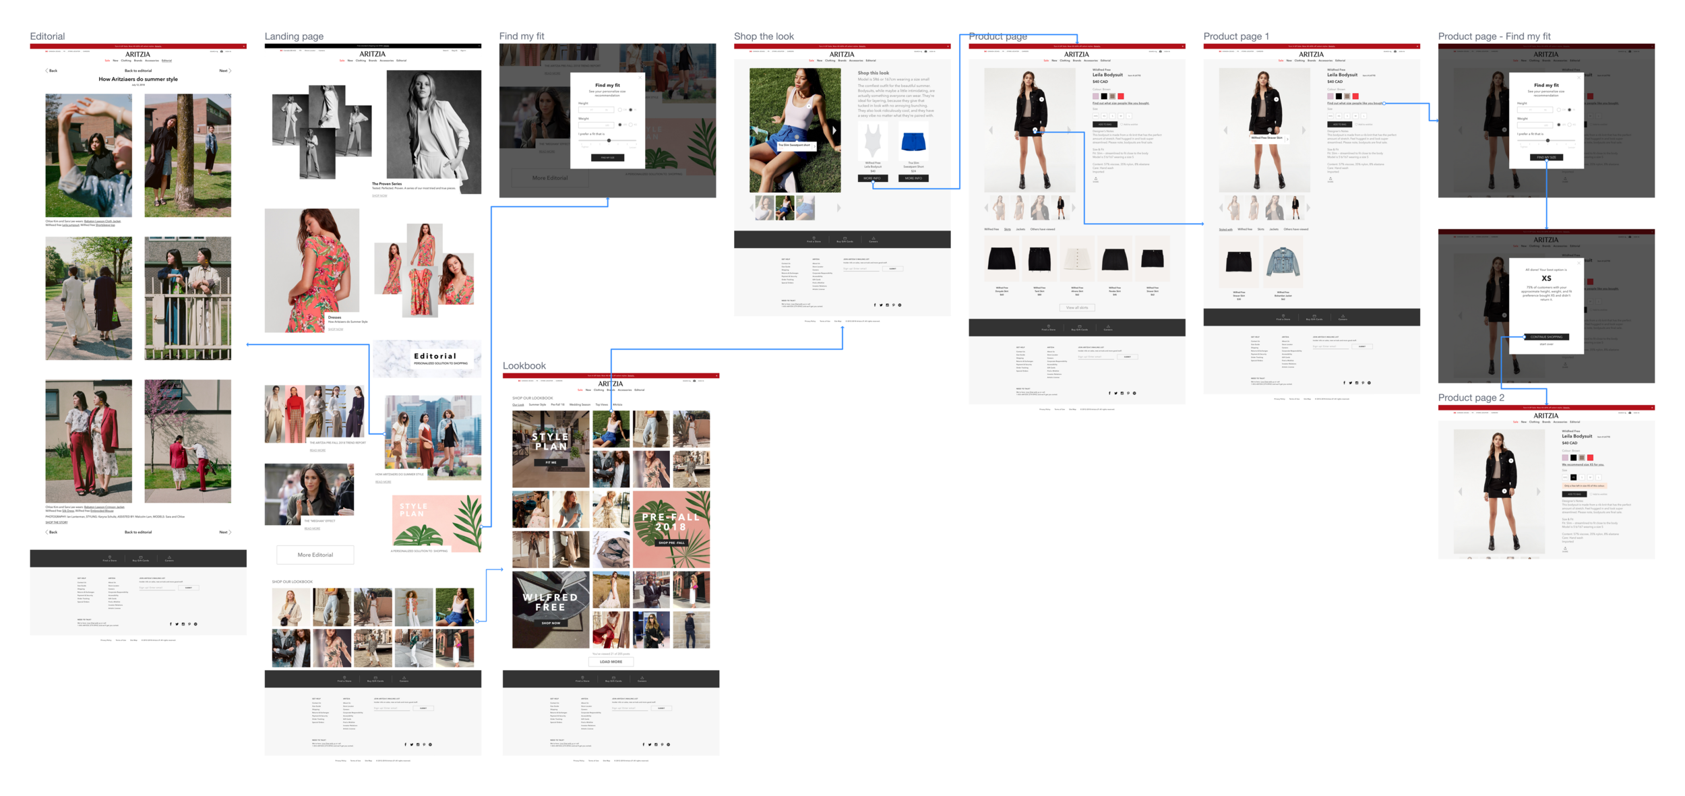Screen dimensions: 1685x796
Task: Open the Summer Style tab in Lookbook
Action: point(537,404)
